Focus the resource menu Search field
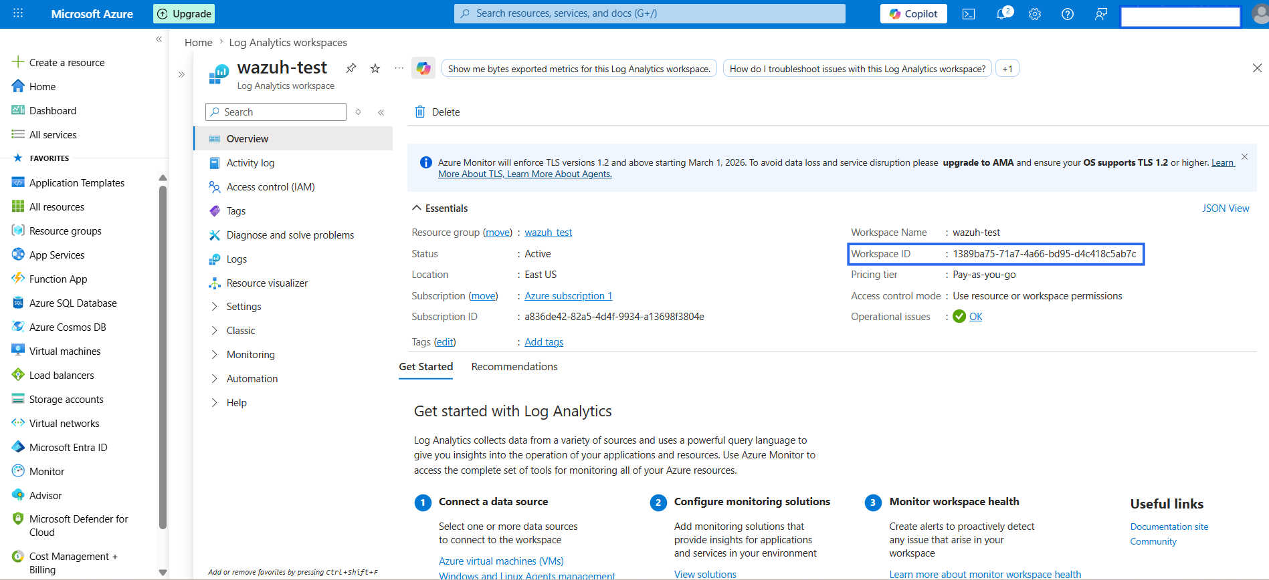1269x580 pixels. tap(276, 112)
